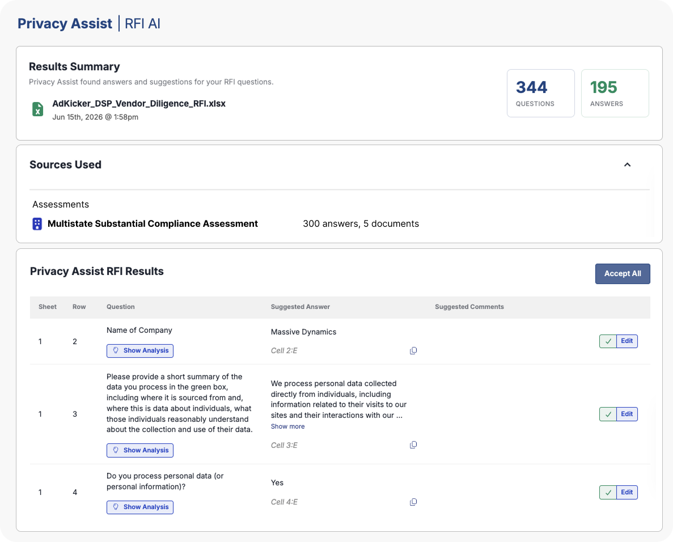Screen dimensions: 673x542
Task: Accept the answer for the data summary row 3
Action: [x=608, y=414]
